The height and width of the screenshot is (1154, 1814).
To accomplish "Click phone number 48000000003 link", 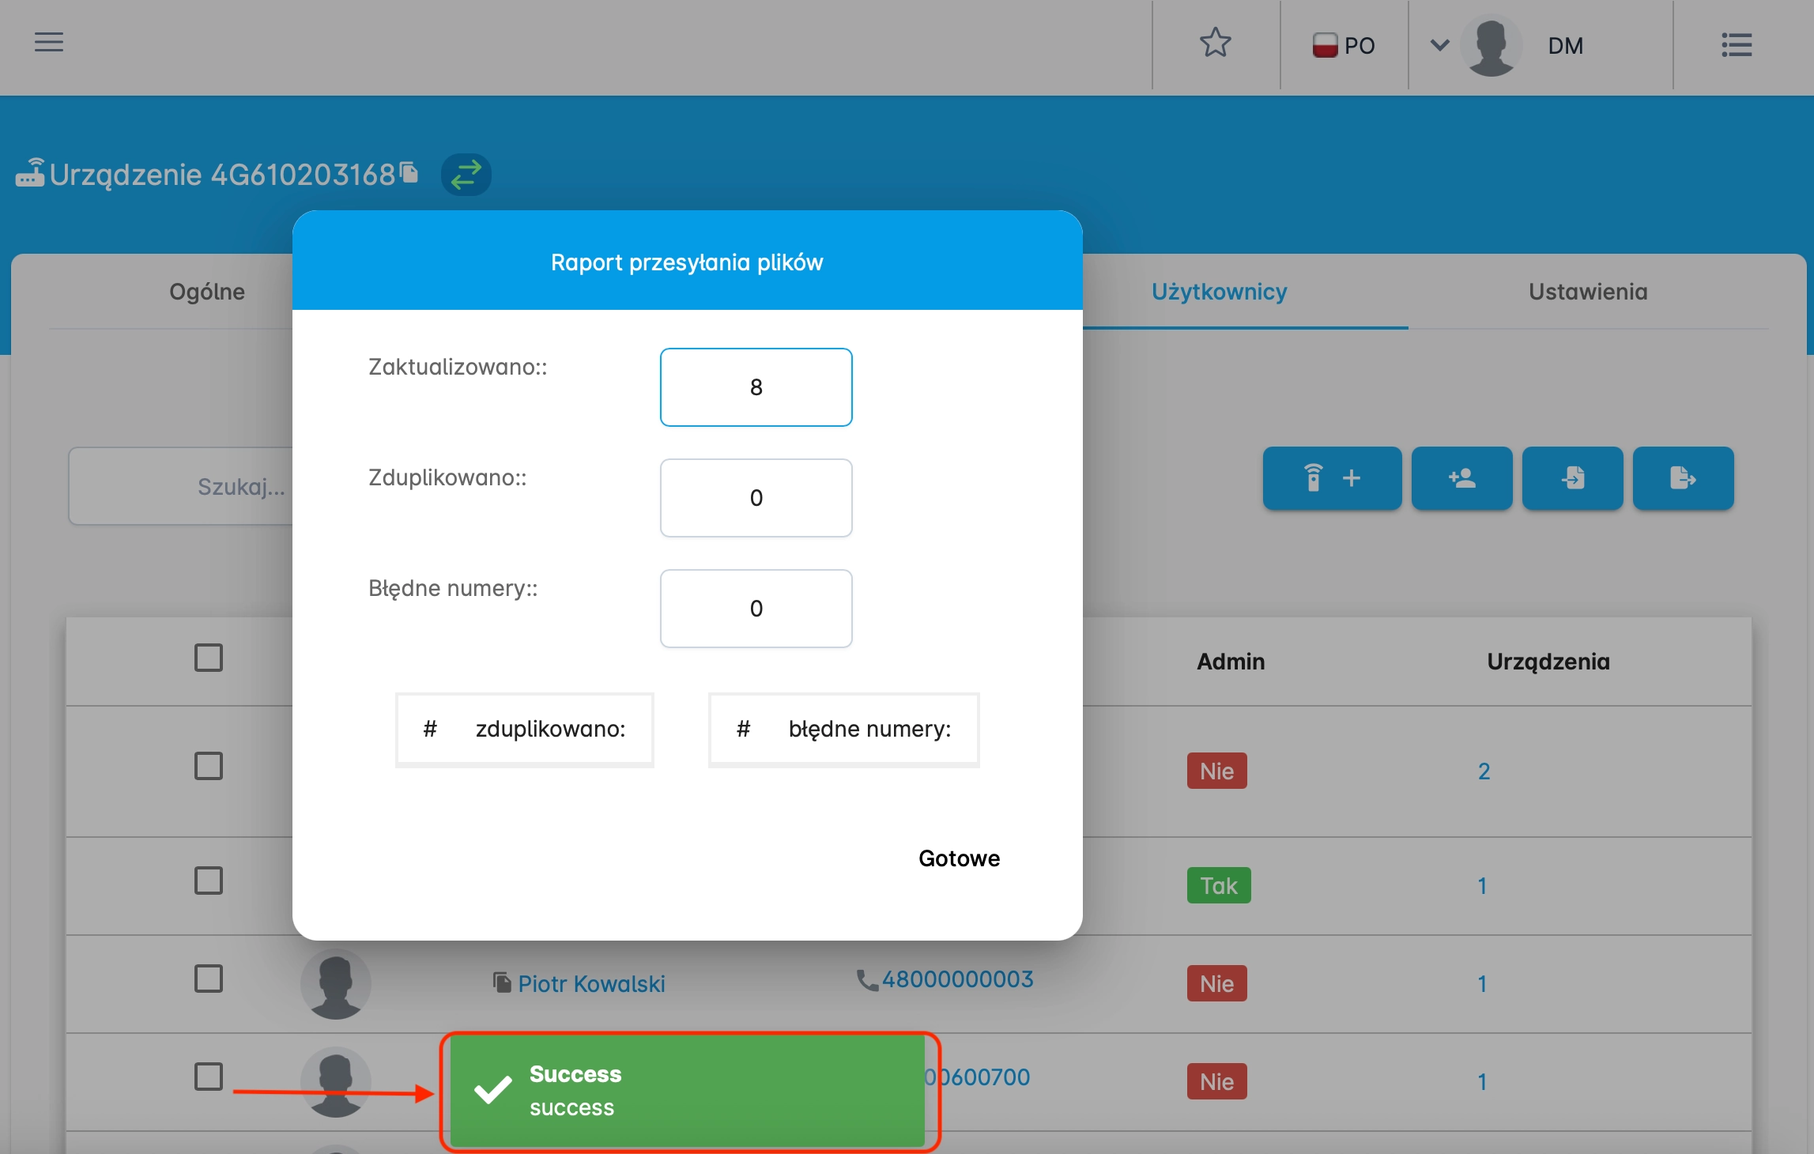I will pyautogui.click(x=957, y=979).
